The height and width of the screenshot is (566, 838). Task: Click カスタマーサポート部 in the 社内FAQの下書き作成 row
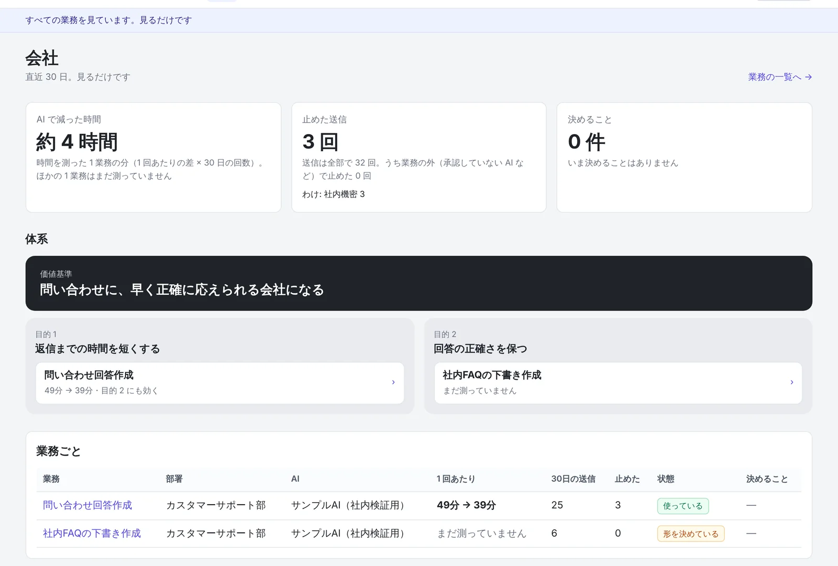coord(216,534)
